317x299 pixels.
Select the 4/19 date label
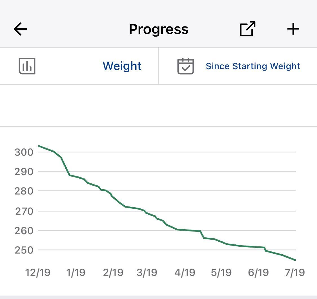pos(185,272)
